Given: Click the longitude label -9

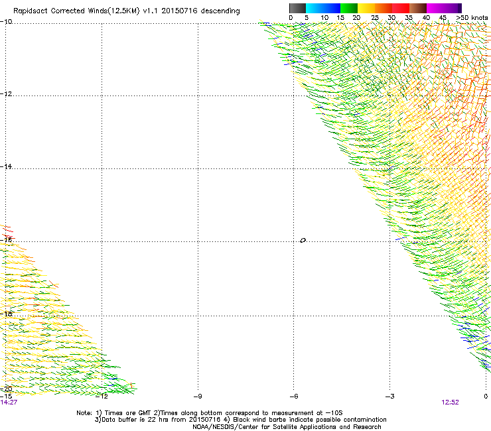Looking at the screenshot, I should (198, 397).
